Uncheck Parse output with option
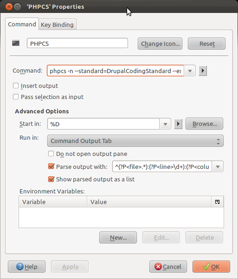The width and height of the screenshot is (238, 279). pos(51,167)
